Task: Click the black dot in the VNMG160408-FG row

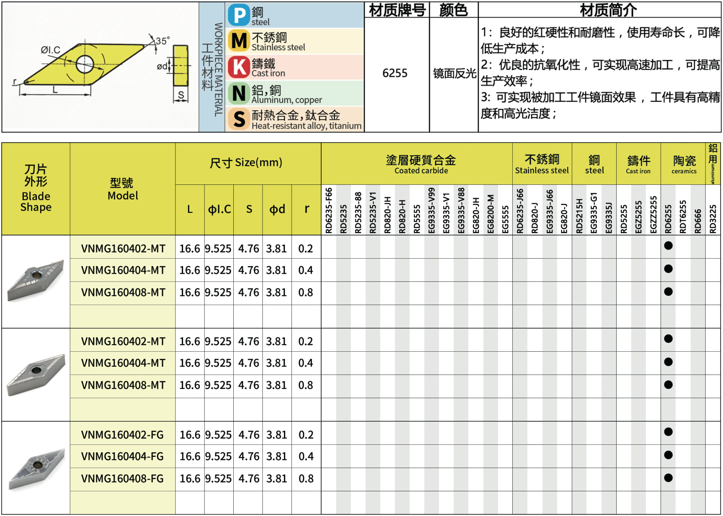Action: click(668, 478)
